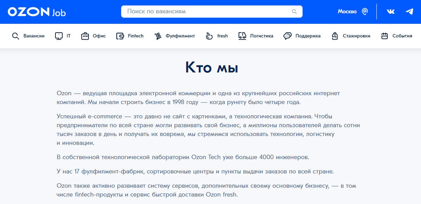Click the calendar icon beside События

pos(385,36)
